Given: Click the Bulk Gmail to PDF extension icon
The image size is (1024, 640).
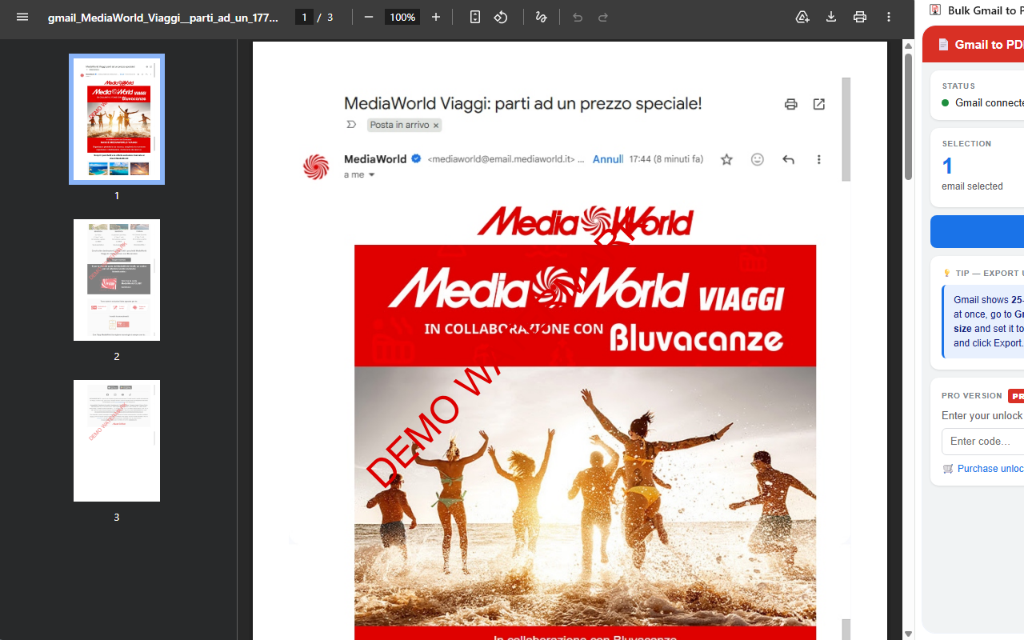Looking at the screenshot, I should point(935,10).
